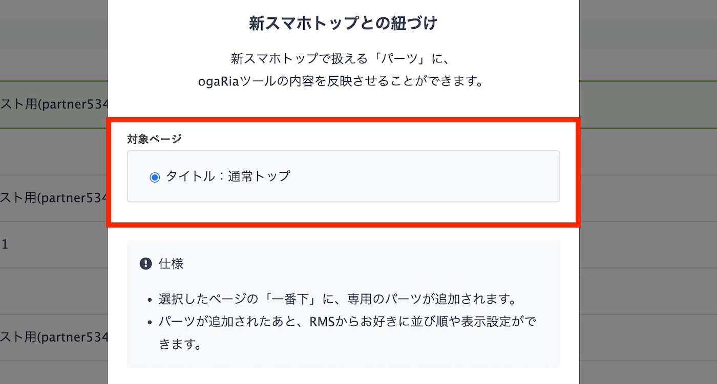
Task: Click the dot before 選択したページ bullet
Action: coord(150,300)
